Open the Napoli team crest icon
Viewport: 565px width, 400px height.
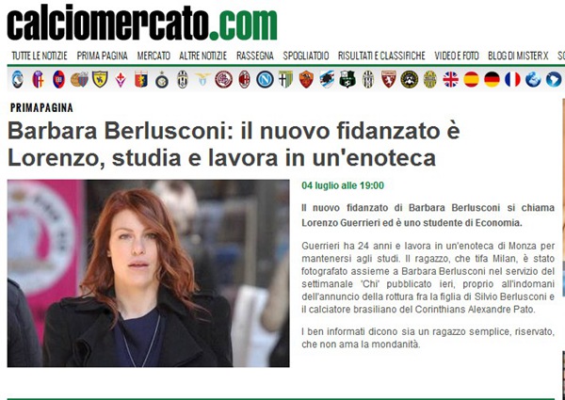(265, 79)
